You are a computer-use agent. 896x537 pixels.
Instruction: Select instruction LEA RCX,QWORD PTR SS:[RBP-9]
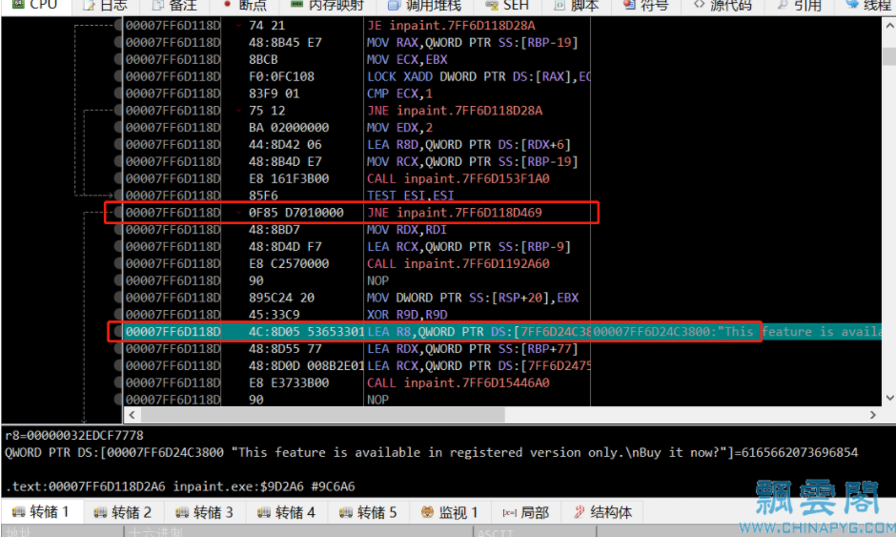tap(469, 246)
